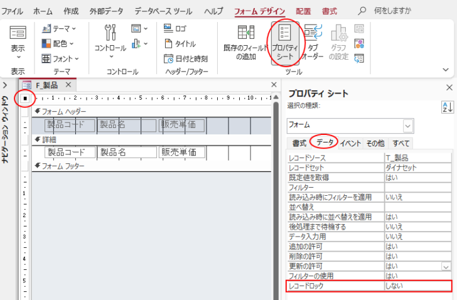Click the 何をしますか search box

(392, 11)
